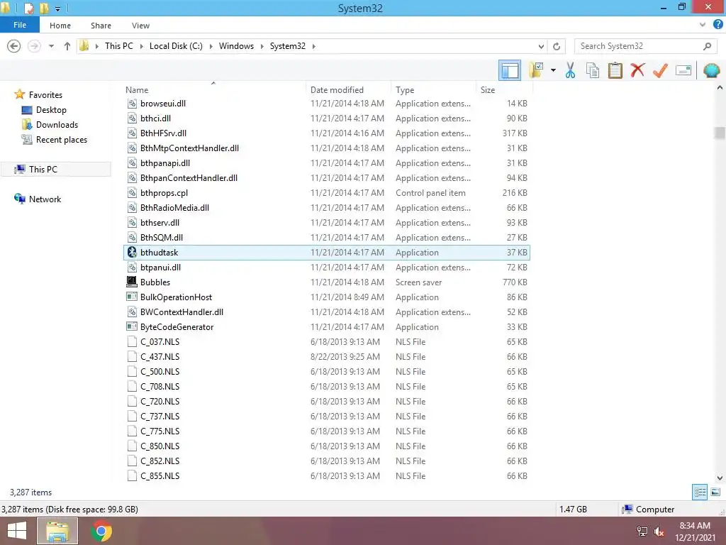
Task: Open the dropdown arrow beside Folder Options icon
Action: [553, 70]
